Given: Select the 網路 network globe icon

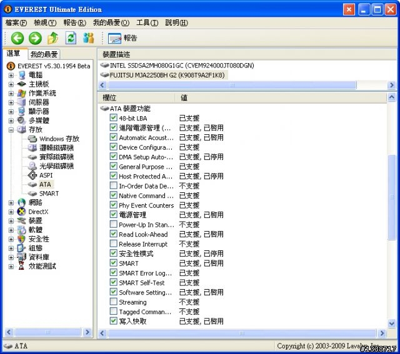Looking at the screenshot, I should click(x=22, y=203).
